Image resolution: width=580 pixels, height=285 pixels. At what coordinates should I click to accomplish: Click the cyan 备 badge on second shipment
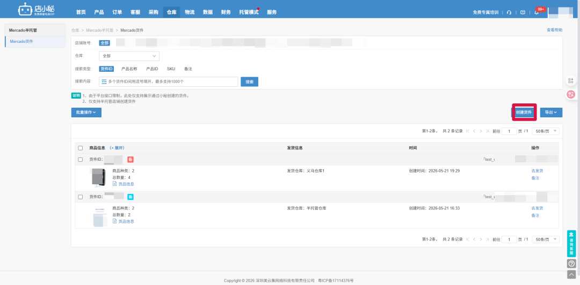tap(130, 197)
